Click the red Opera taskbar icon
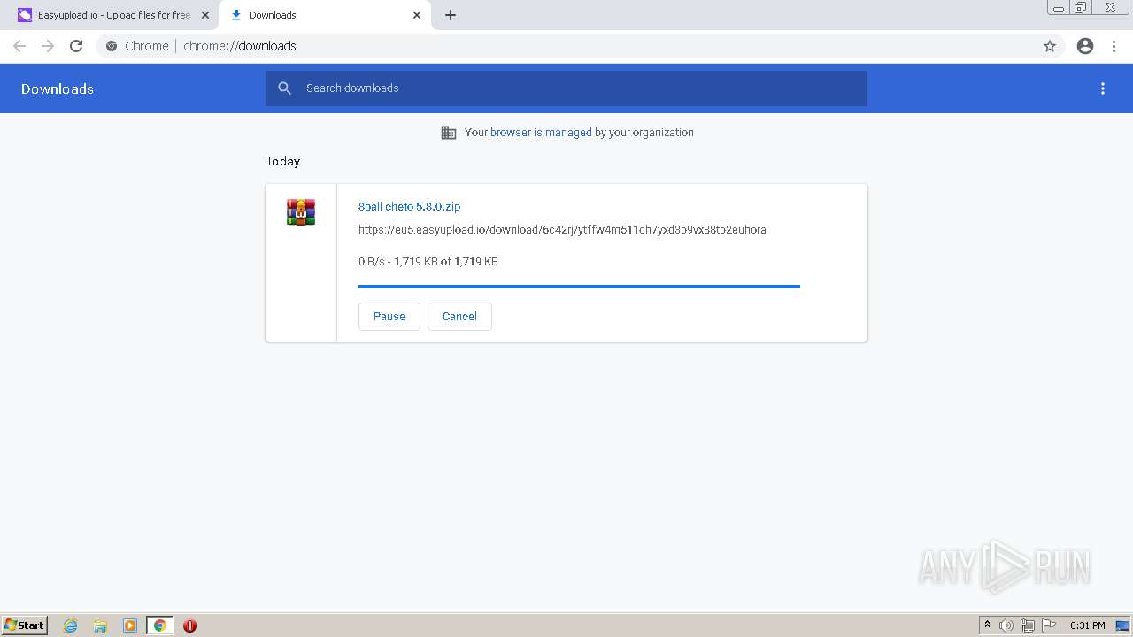The width and height of the screenshot is (1133, 637). 189,625
